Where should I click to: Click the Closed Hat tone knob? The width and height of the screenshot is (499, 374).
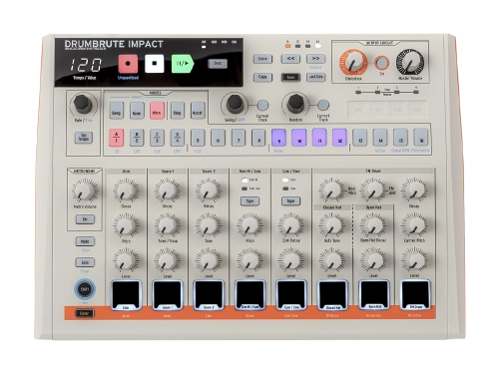pyautogui.click(x=331, y=225)
